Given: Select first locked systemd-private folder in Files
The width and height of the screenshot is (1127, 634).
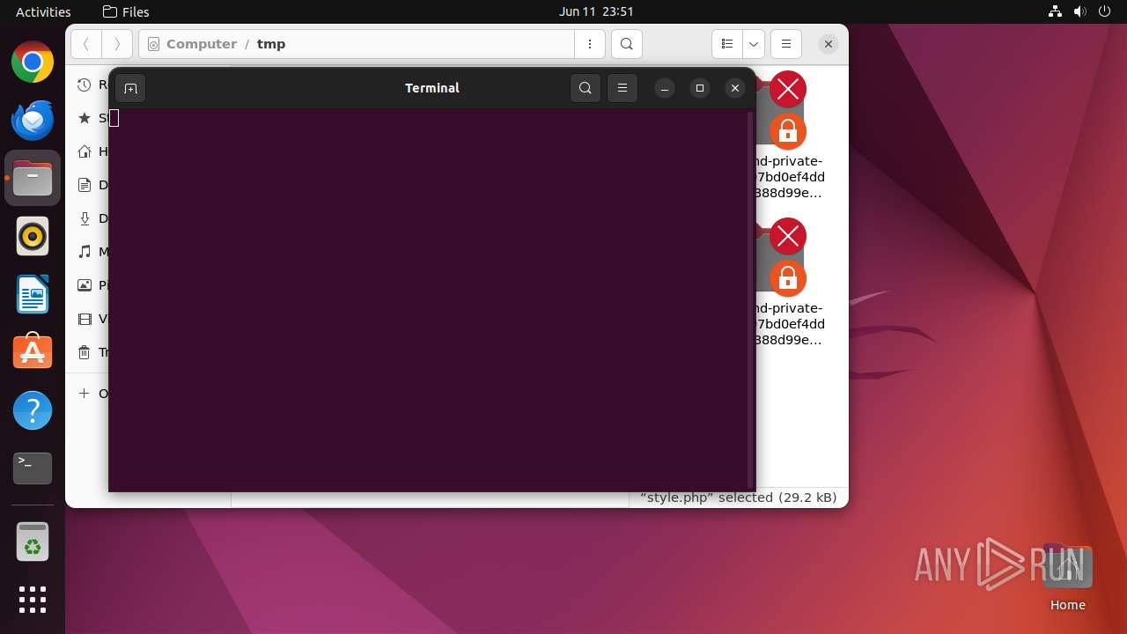Looking at the screenshot, I should 789,137.
